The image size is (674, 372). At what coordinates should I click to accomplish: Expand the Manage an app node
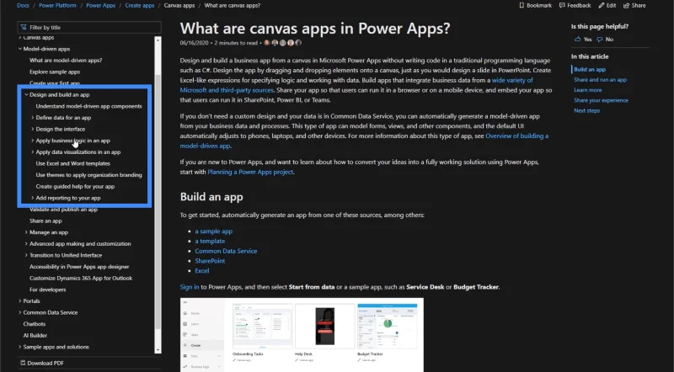click(26, 232)
